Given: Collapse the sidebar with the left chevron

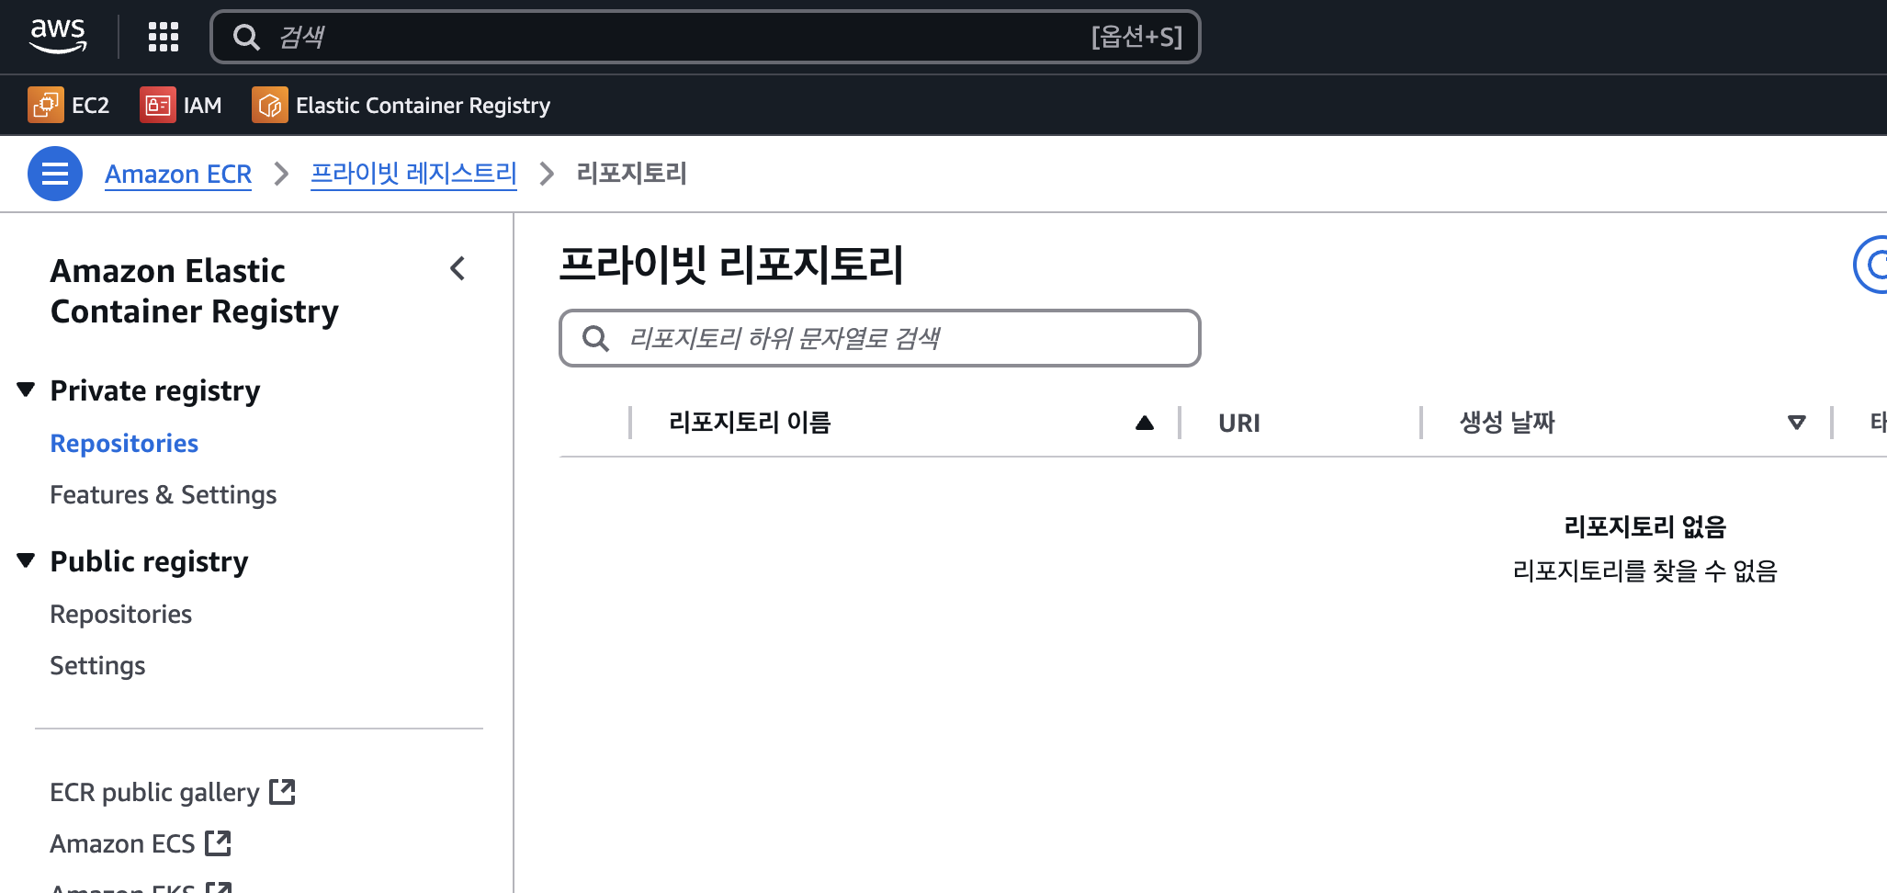Looking at the screenshot, I should click(x=458, y=268).
